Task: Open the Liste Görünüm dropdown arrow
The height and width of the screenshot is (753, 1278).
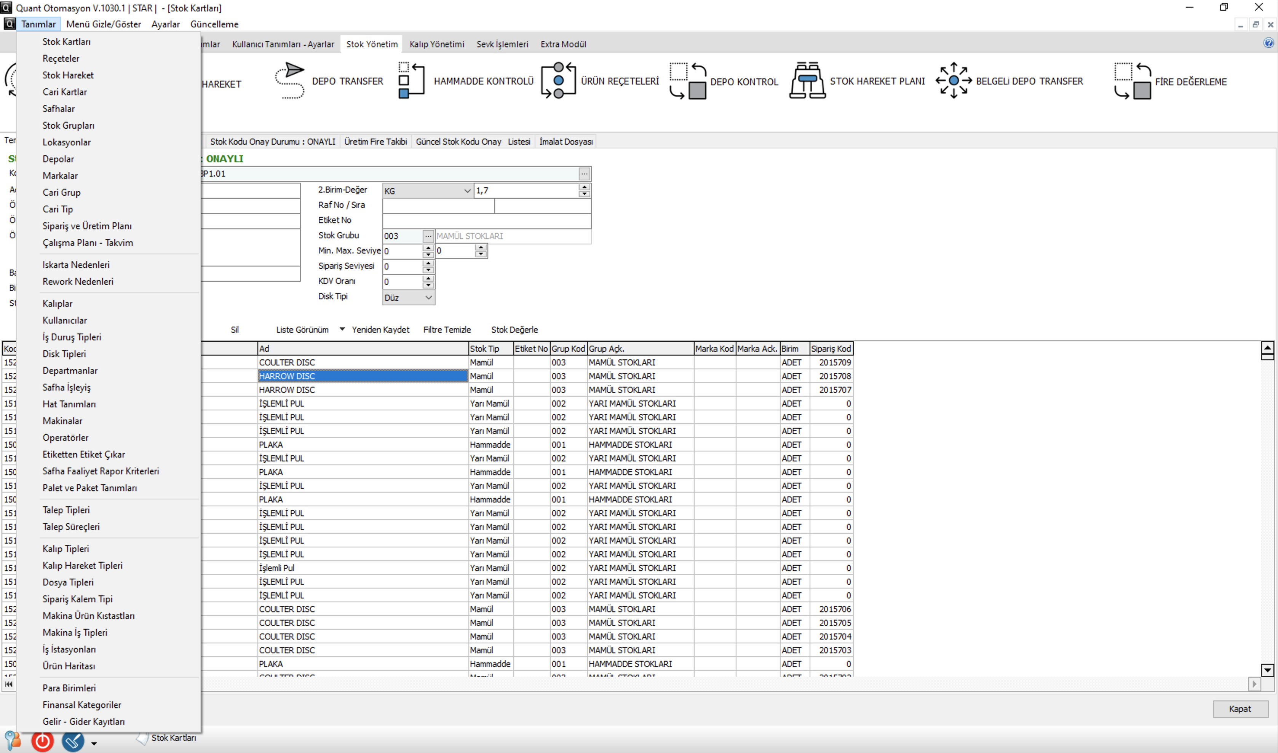Action: (342, 329)
